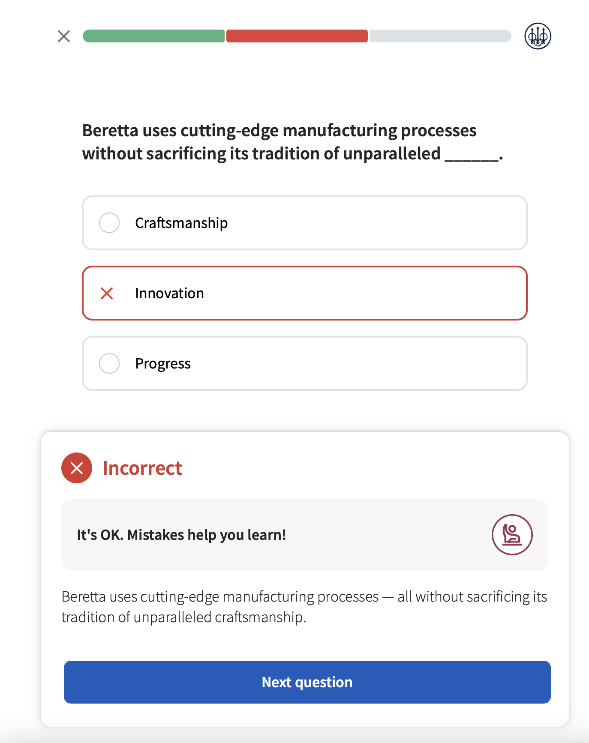Click the Innovation answer label text
The height and width of the screenshot is (743, 589).
(x=169, y=294)
